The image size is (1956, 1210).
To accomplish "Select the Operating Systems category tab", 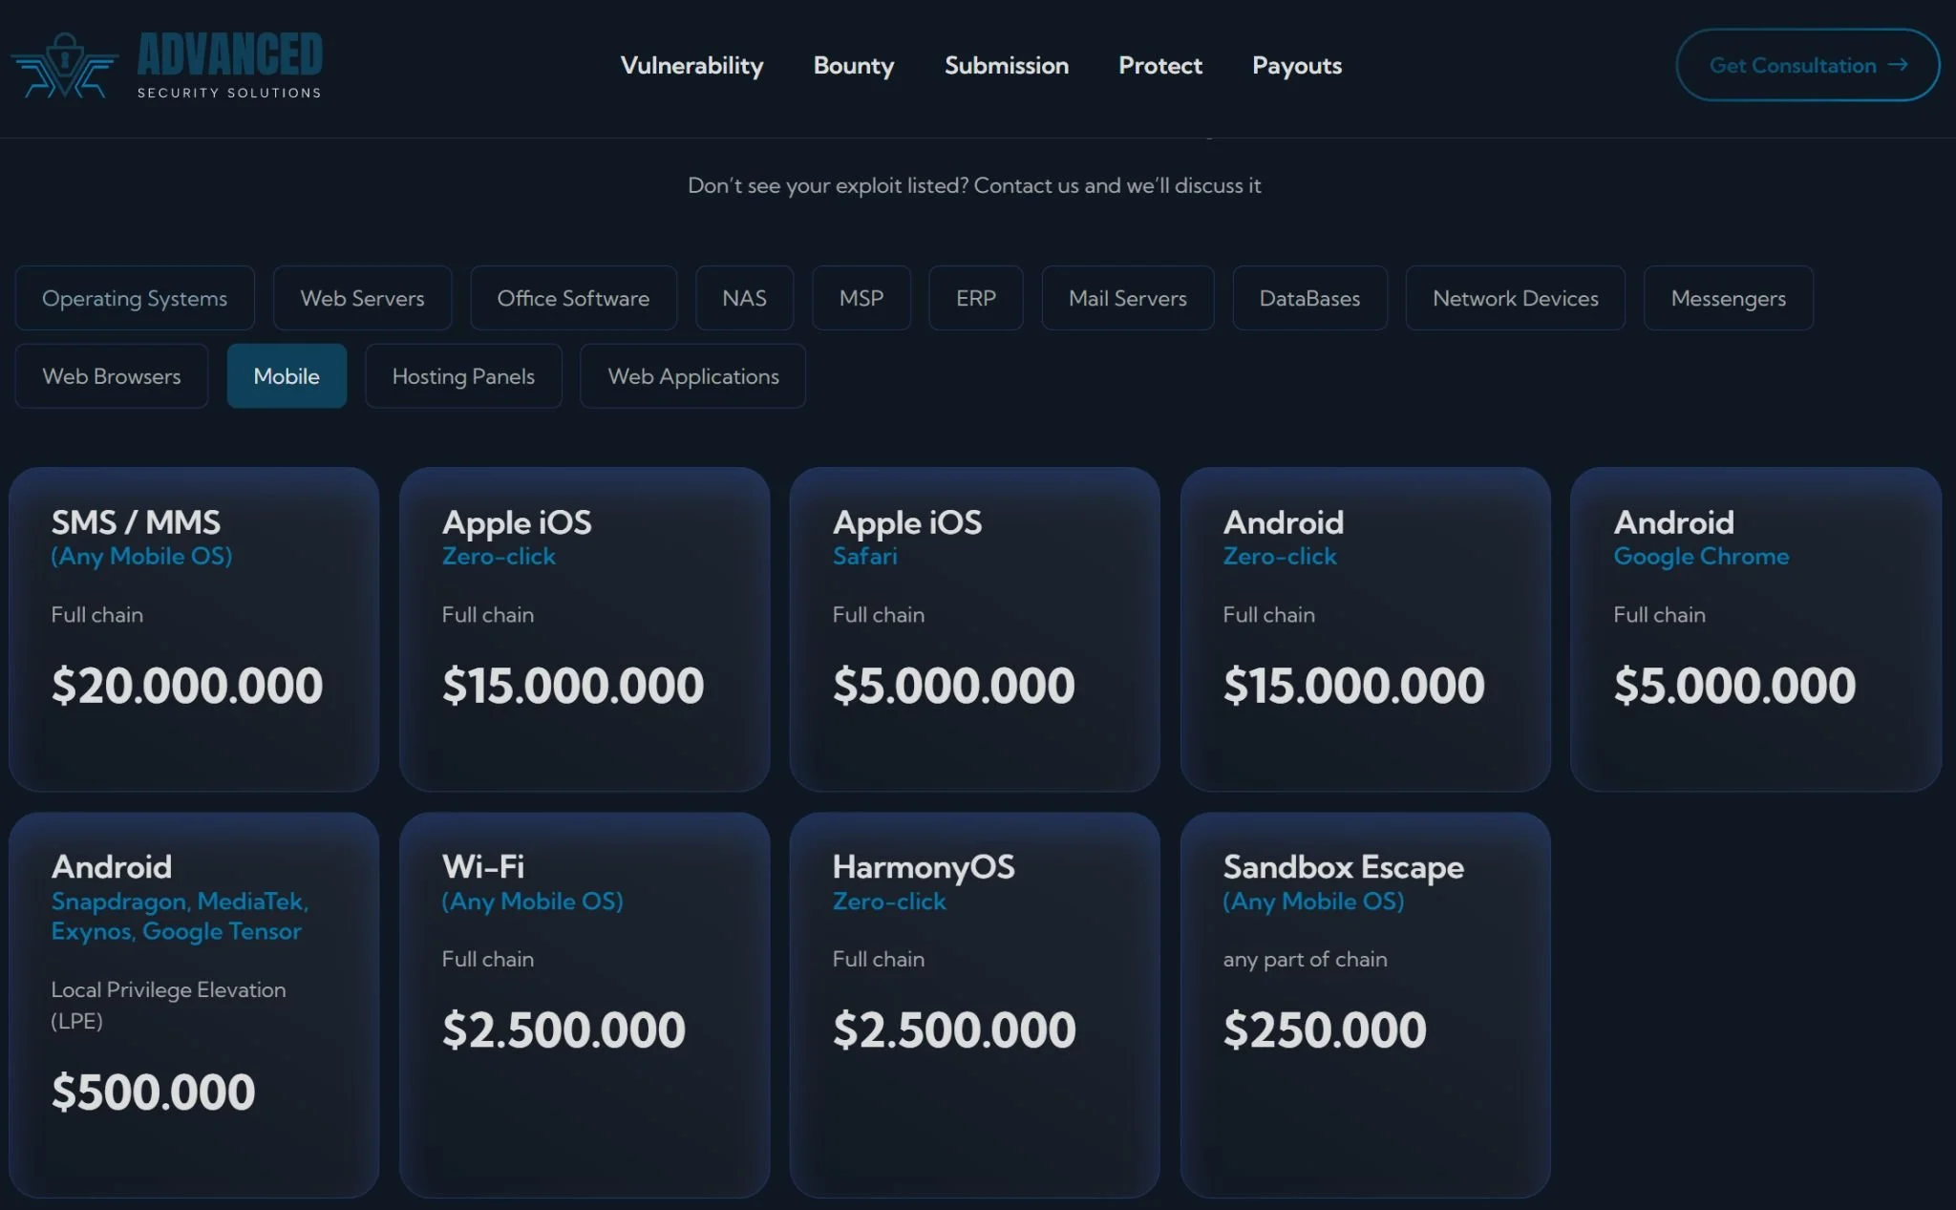I will 135,298.
